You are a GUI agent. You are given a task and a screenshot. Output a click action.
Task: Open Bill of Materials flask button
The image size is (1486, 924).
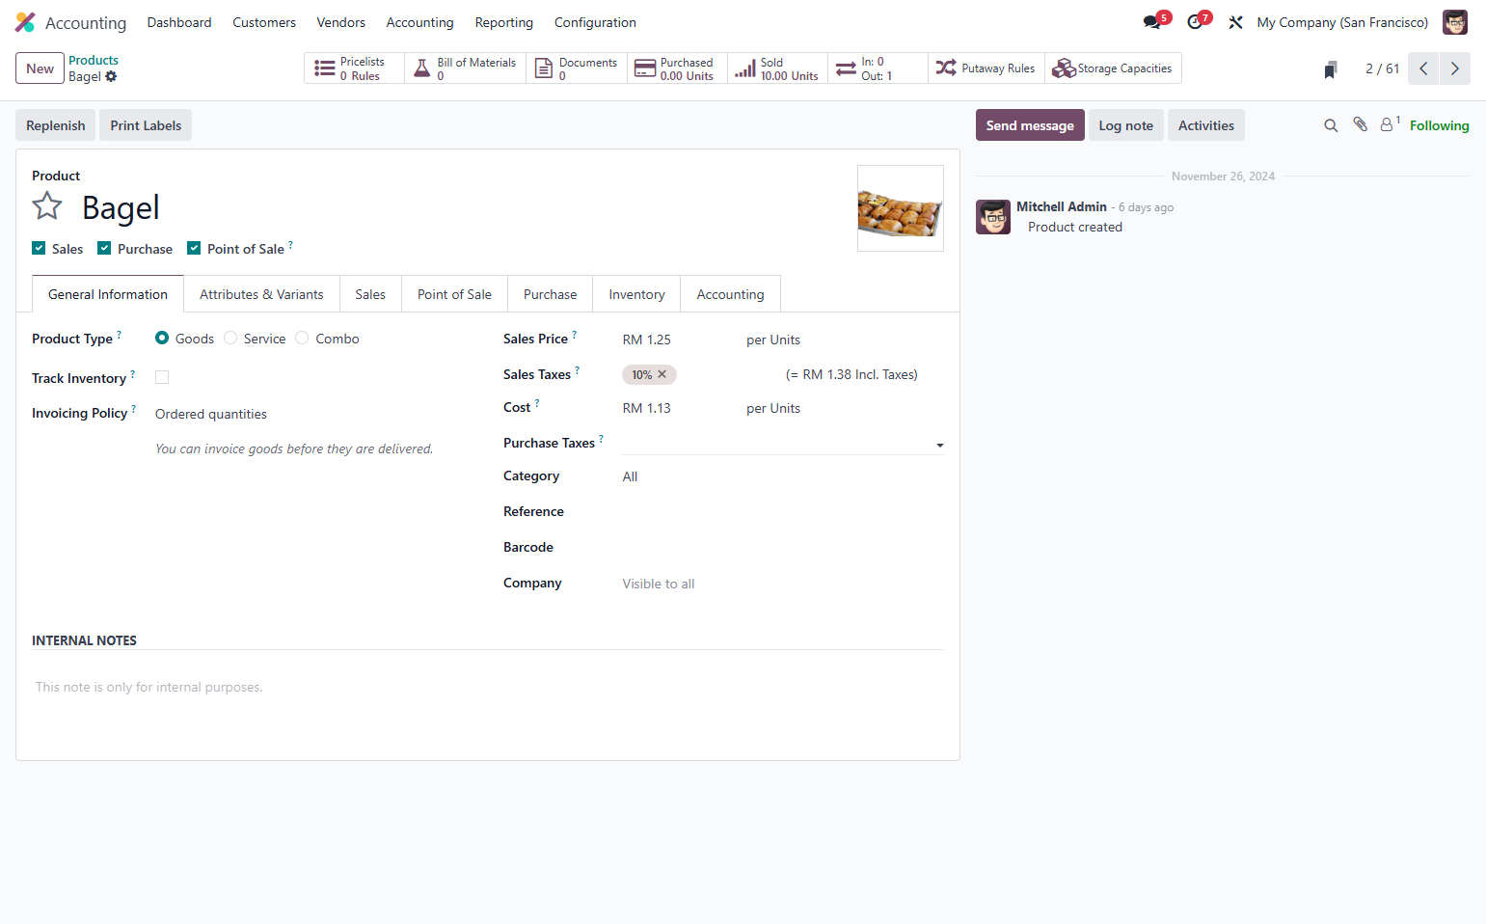click(466, 68)
